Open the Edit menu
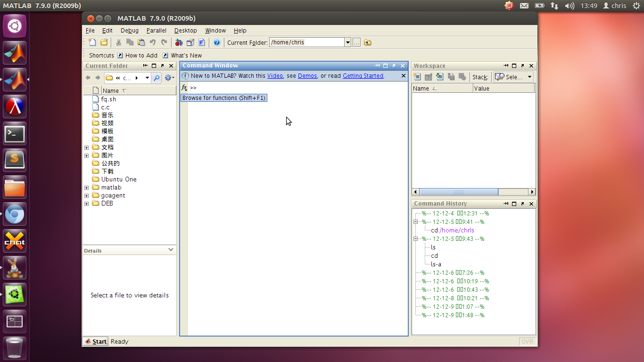This screenshot has height=362, width=644. pos(107,31)
